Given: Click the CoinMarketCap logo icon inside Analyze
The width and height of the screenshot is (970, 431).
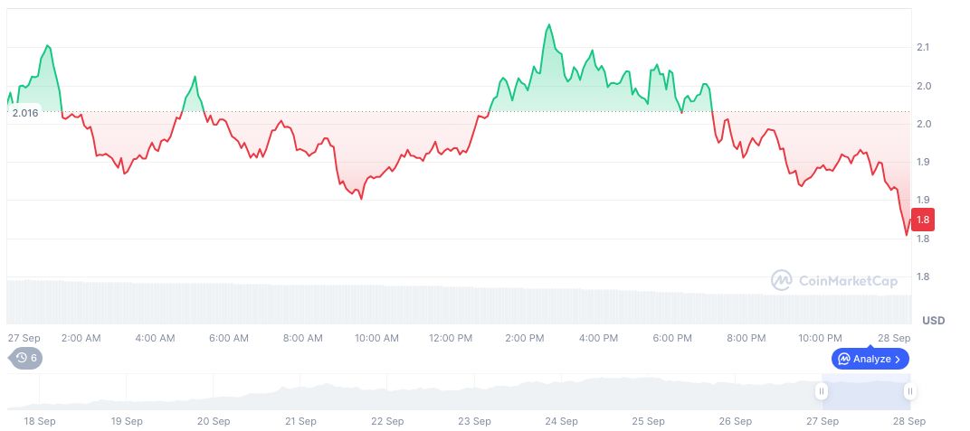Looking at the screenshot, I should (x=844, y=359).
